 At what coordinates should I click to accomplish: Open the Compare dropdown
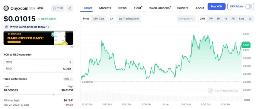pos(186,19)
